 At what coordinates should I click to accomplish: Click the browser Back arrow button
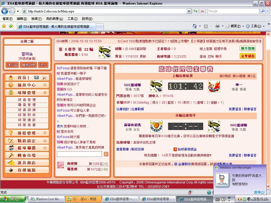click(x=4, y=11)
